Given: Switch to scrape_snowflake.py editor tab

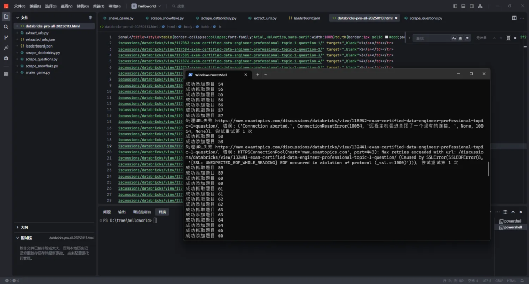Looking at the screenshot, I should coord(165,18).
